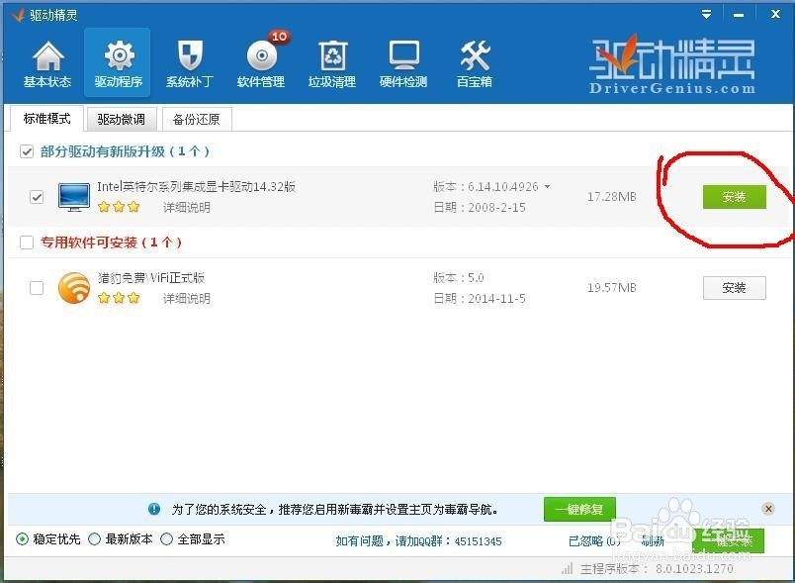Open 软件管理 disc section
Screen dimensions: 795x583
[261, 63]
